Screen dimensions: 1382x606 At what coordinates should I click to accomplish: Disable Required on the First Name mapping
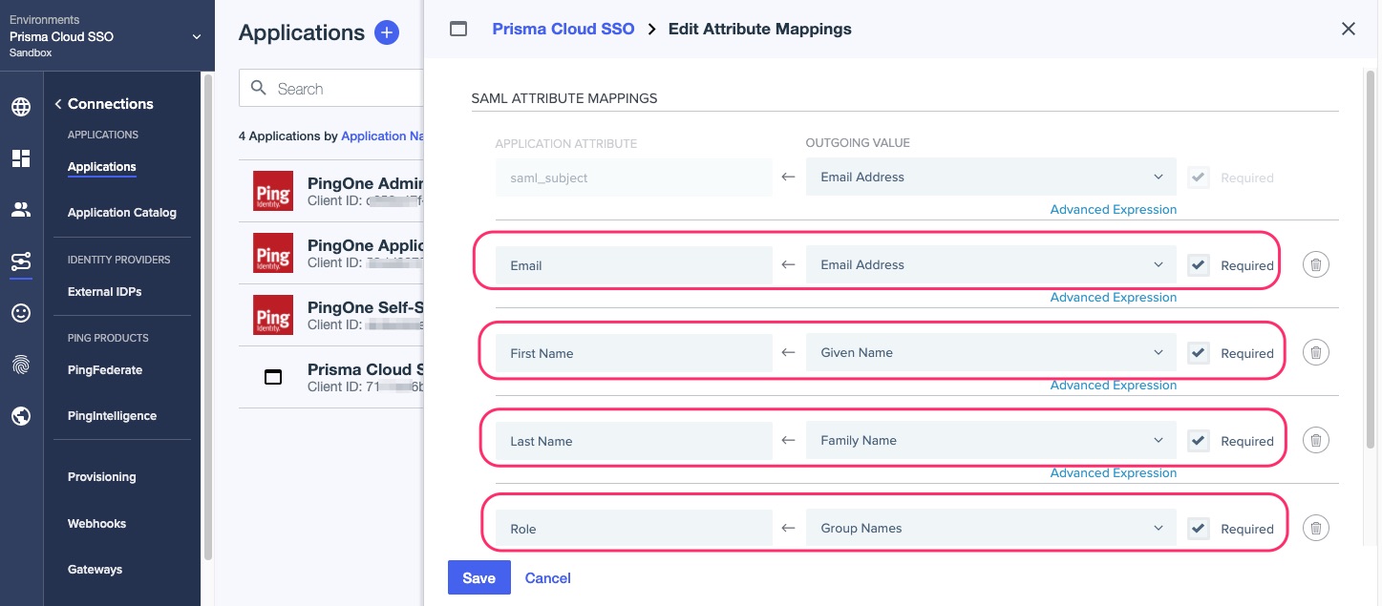click(x=1198, y=352)
